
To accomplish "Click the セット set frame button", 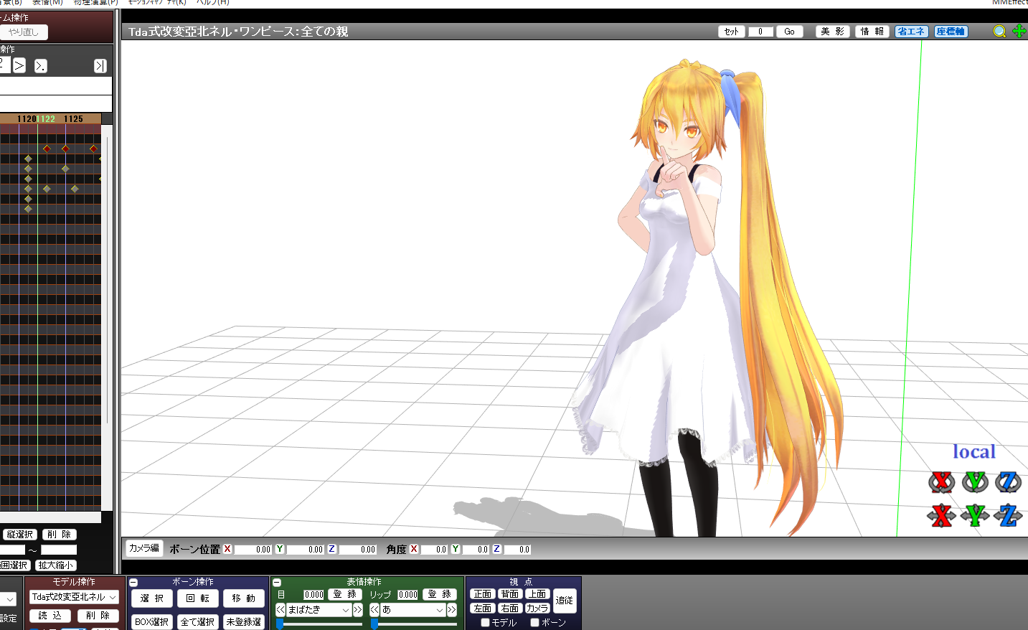I will tap(731, 32).
